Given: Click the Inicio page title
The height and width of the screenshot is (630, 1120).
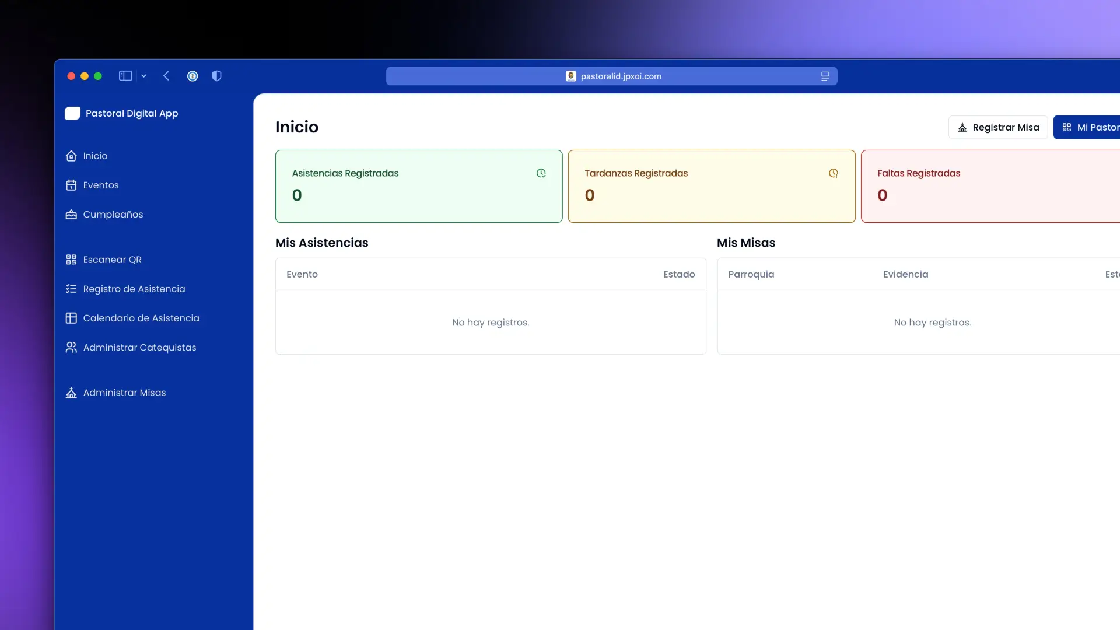Looking at the screenshot, I should [x=297, y=127].
